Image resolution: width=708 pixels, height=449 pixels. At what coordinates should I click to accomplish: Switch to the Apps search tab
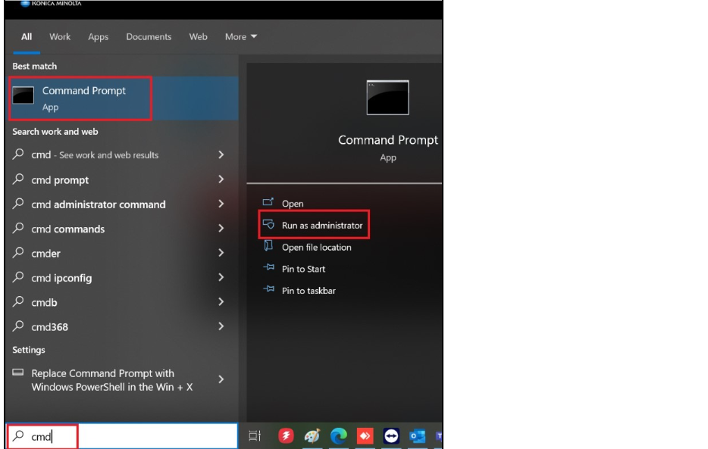[x=98, y=36]
